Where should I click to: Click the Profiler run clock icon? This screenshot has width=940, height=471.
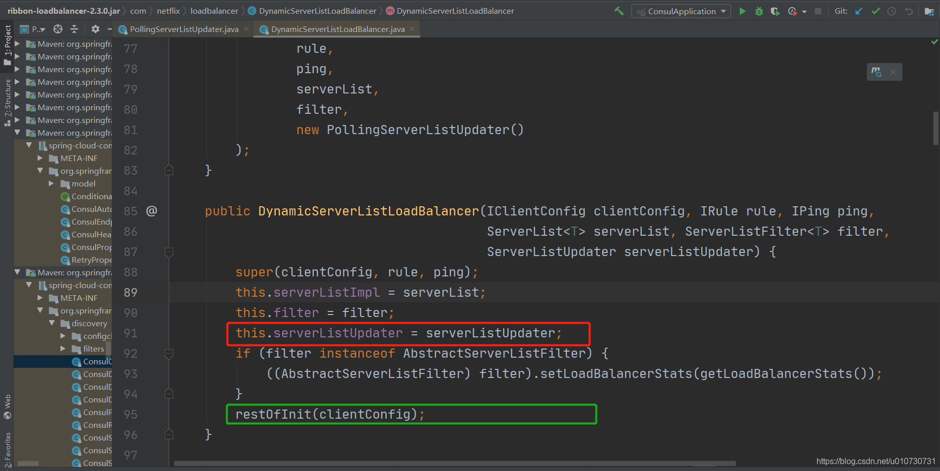pos(792,11)
